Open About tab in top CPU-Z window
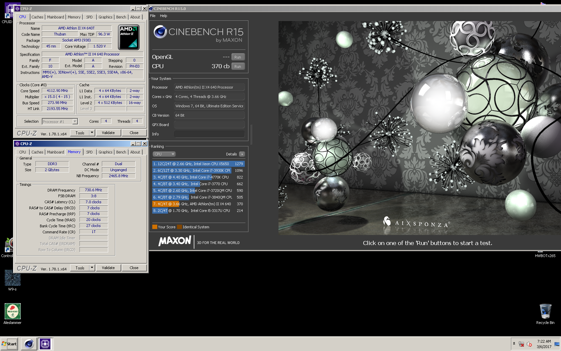561x351 pixels. [x=135, y=17]
